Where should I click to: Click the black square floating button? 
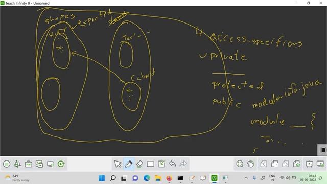tap(323, 150)
